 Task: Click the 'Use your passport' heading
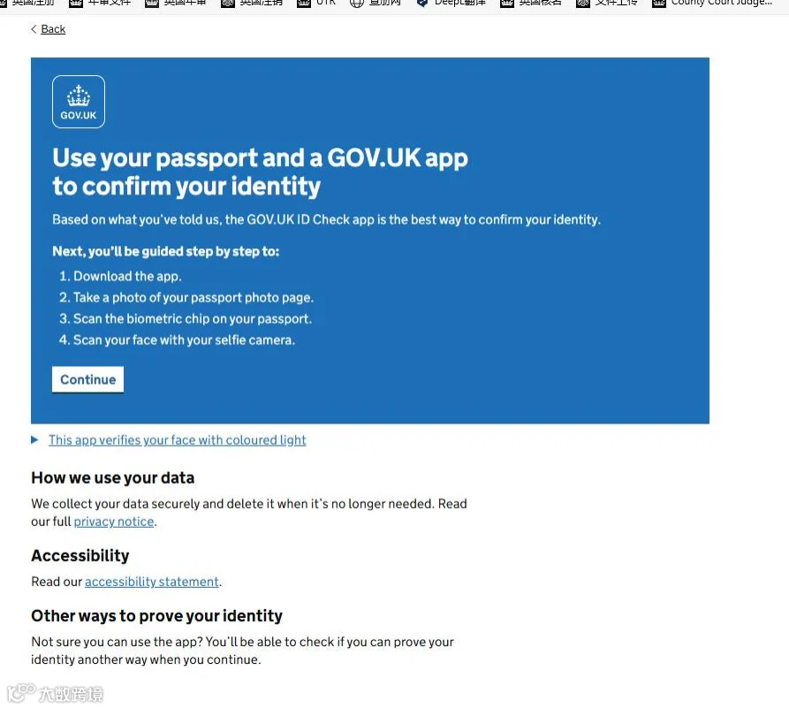click(x=260, y=172)
